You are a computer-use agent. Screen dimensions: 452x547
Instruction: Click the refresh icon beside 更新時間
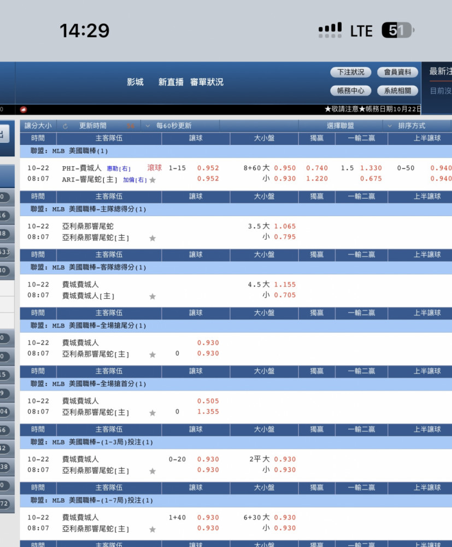pos(65,126)
